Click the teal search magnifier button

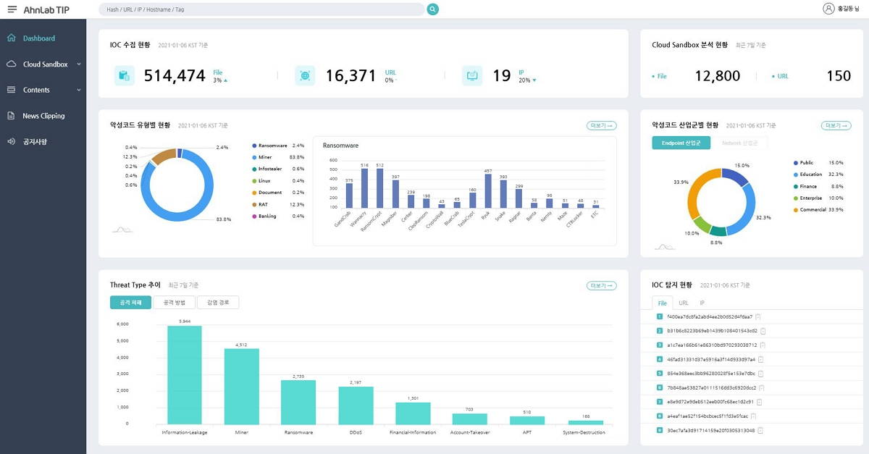[433, 9]
